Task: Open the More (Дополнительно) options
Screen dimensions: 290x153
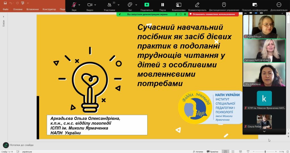Action: click(x=279, y=5)
